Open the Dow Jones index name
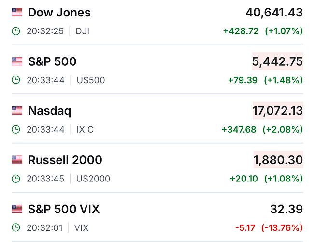The image size is (315, 242). click(59, 13)
